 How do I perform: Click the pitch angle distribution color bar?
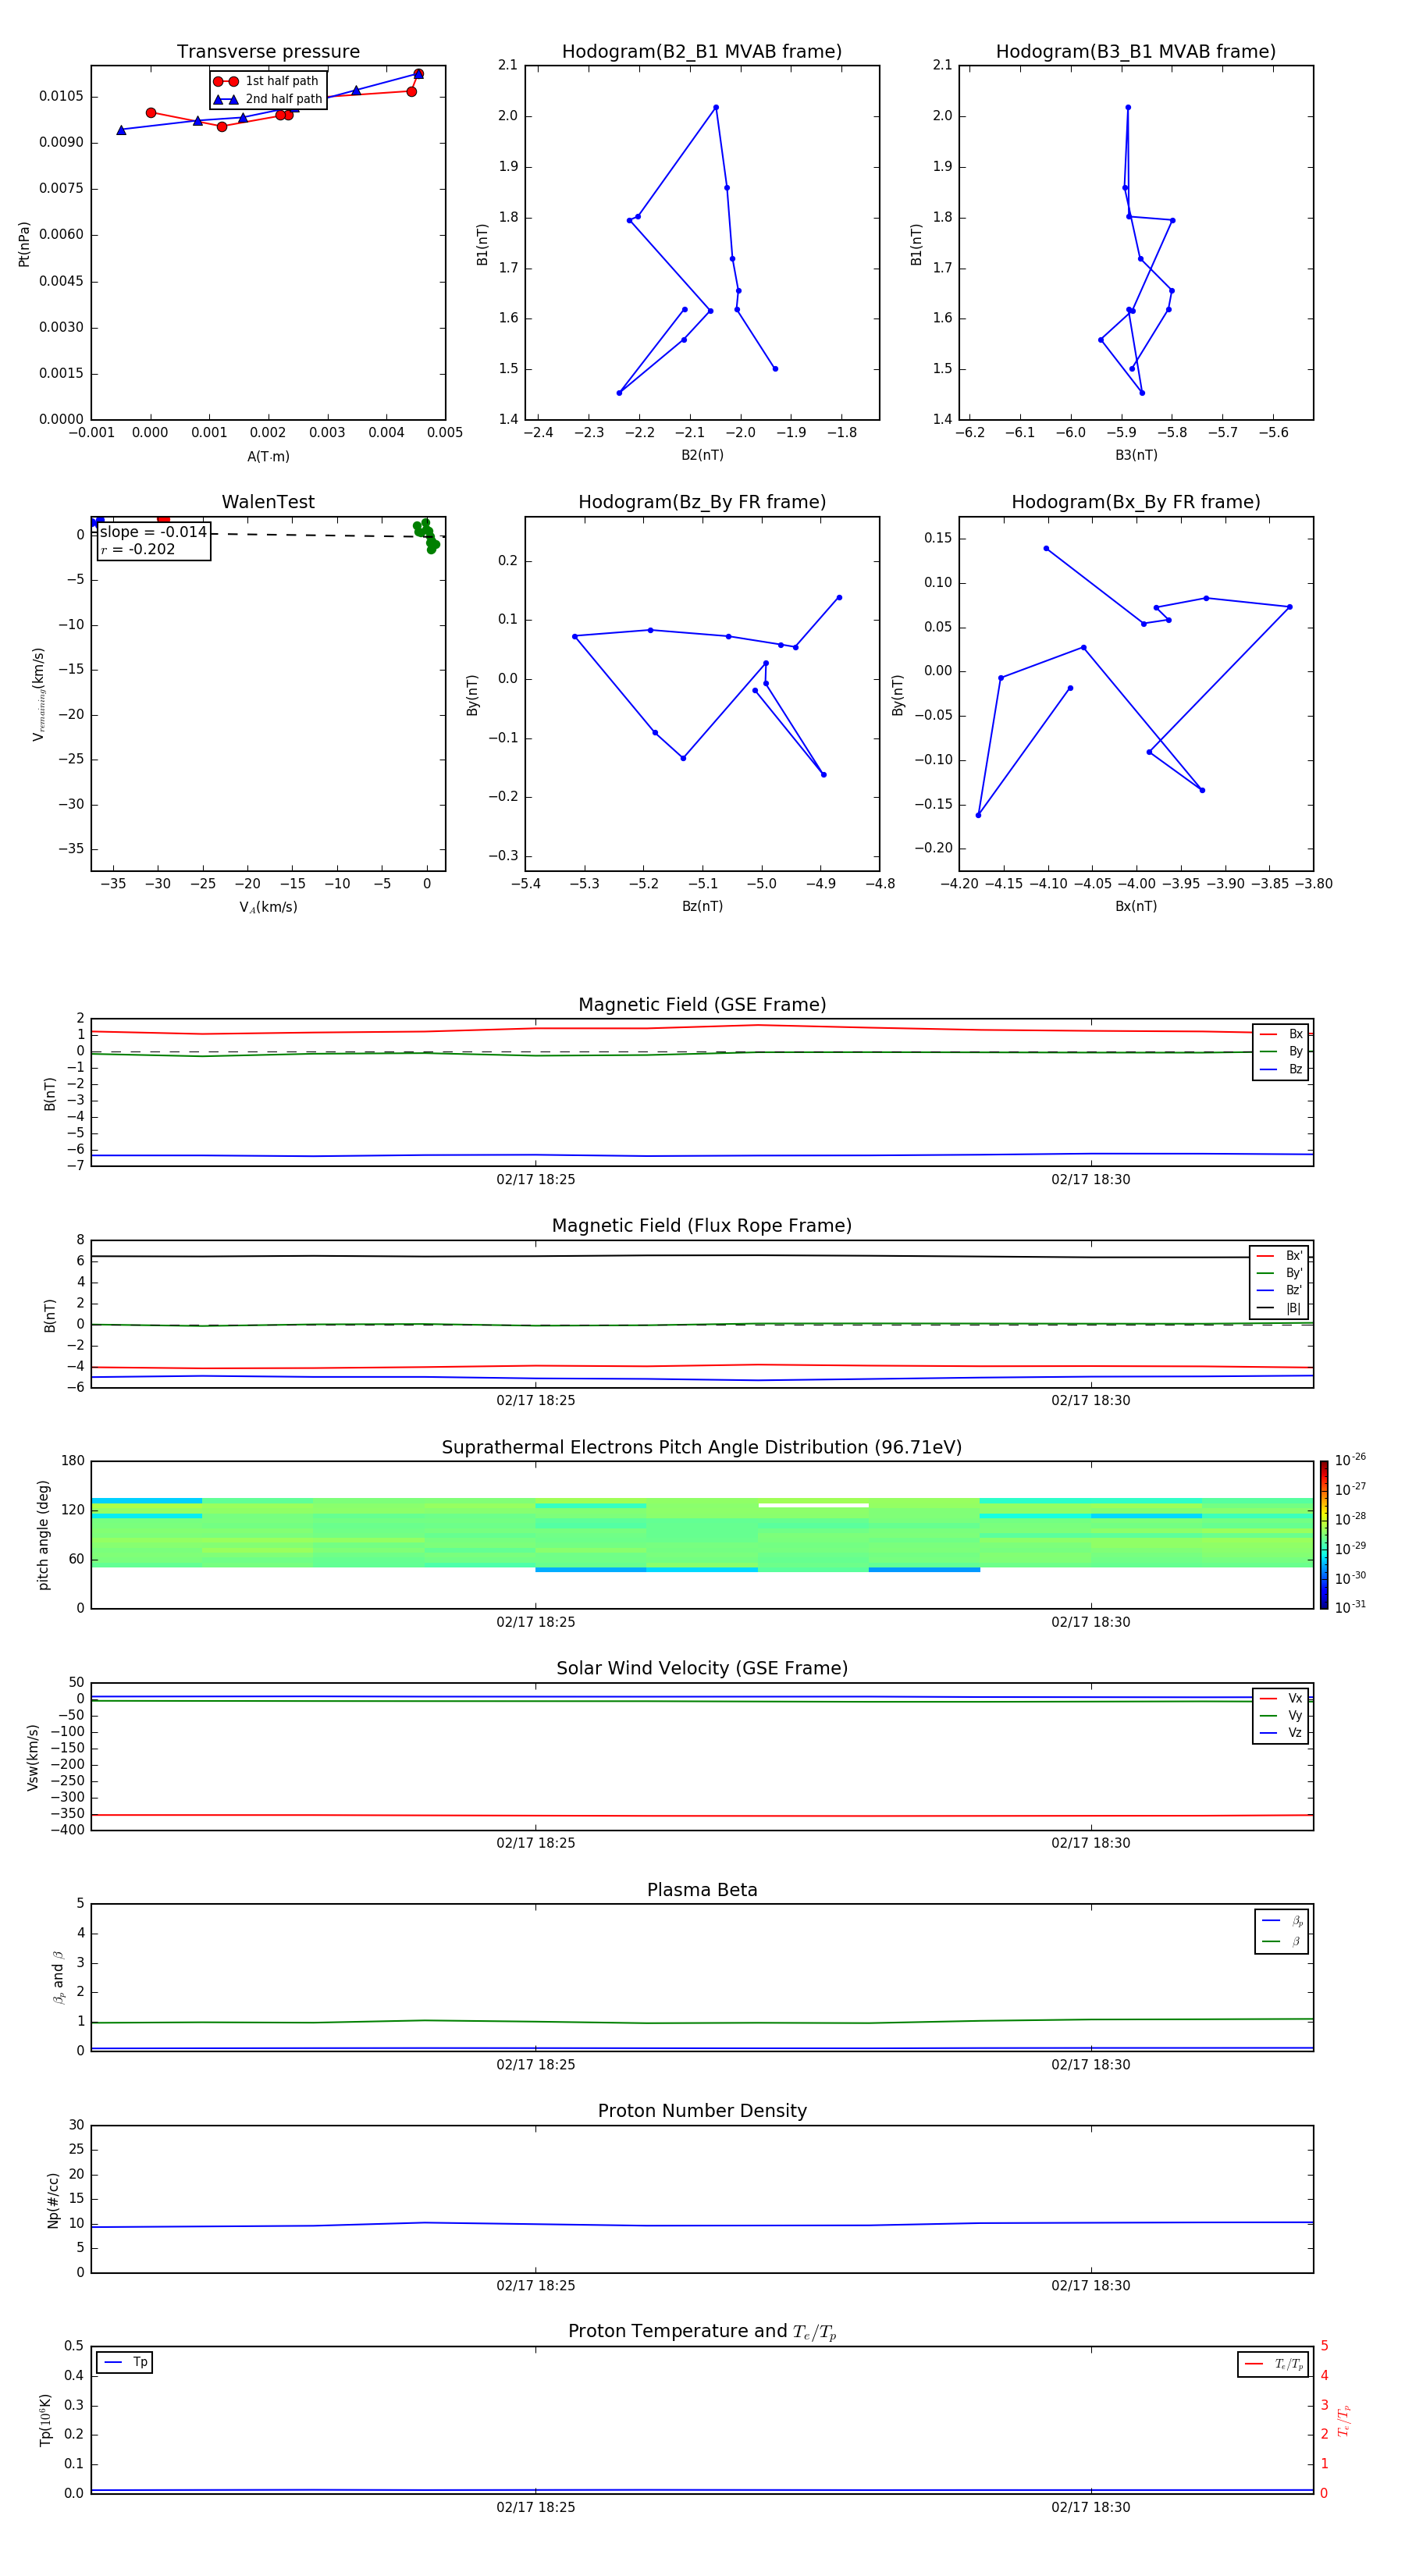[x=1323, y=1534]
